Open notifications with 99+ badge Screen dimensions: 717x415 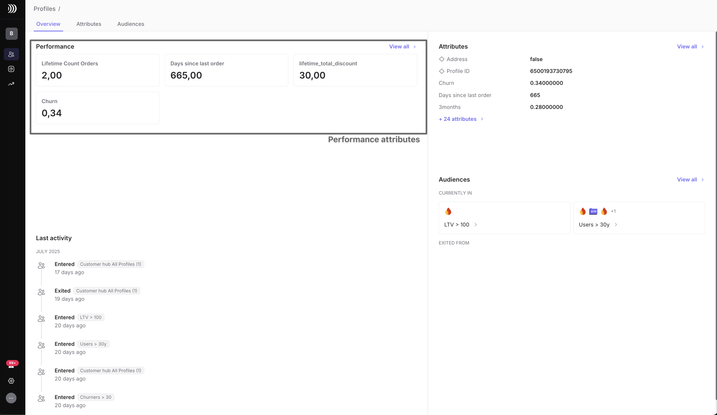click(11, 365)
